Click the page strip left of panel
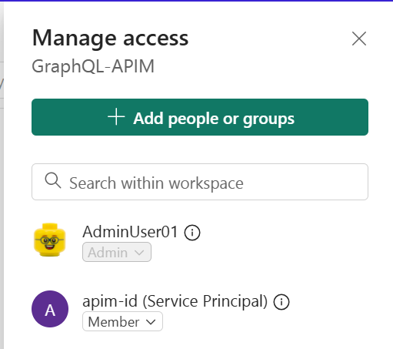The width and height of the screenshot is (393, 349). point(2,175)
